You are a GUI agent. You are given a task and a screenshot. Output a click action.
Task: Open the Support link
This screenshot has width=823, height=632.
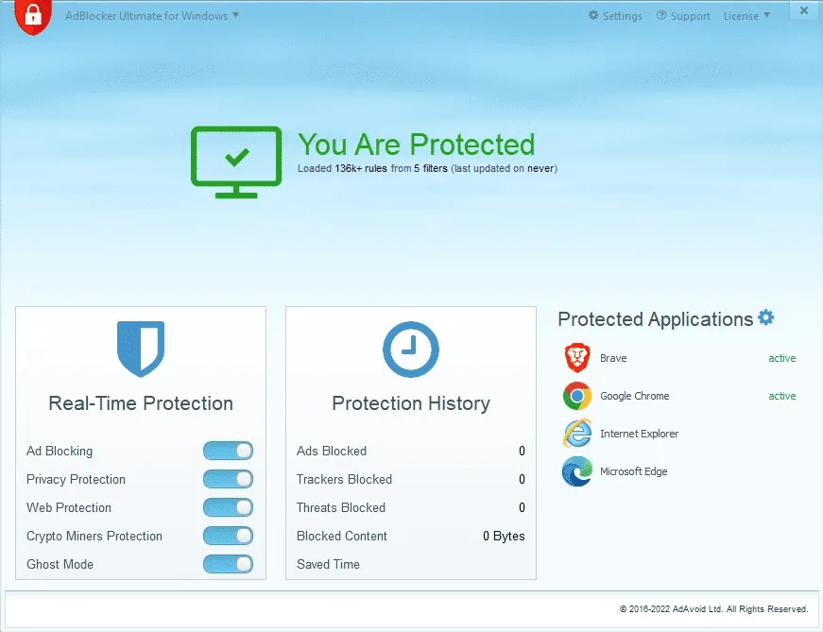click(x=683, y=16)
